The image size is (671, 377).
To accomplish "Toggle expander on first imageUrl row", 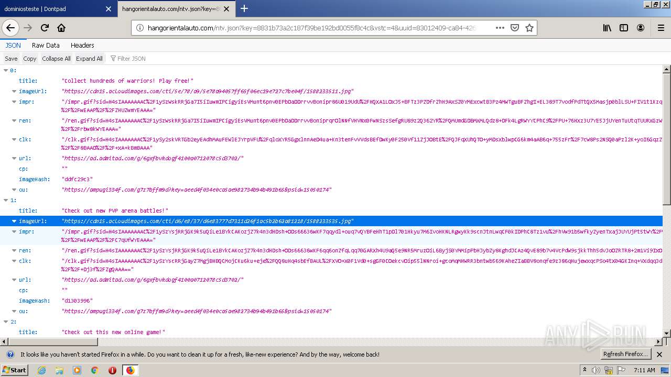I will click(15, 91).
